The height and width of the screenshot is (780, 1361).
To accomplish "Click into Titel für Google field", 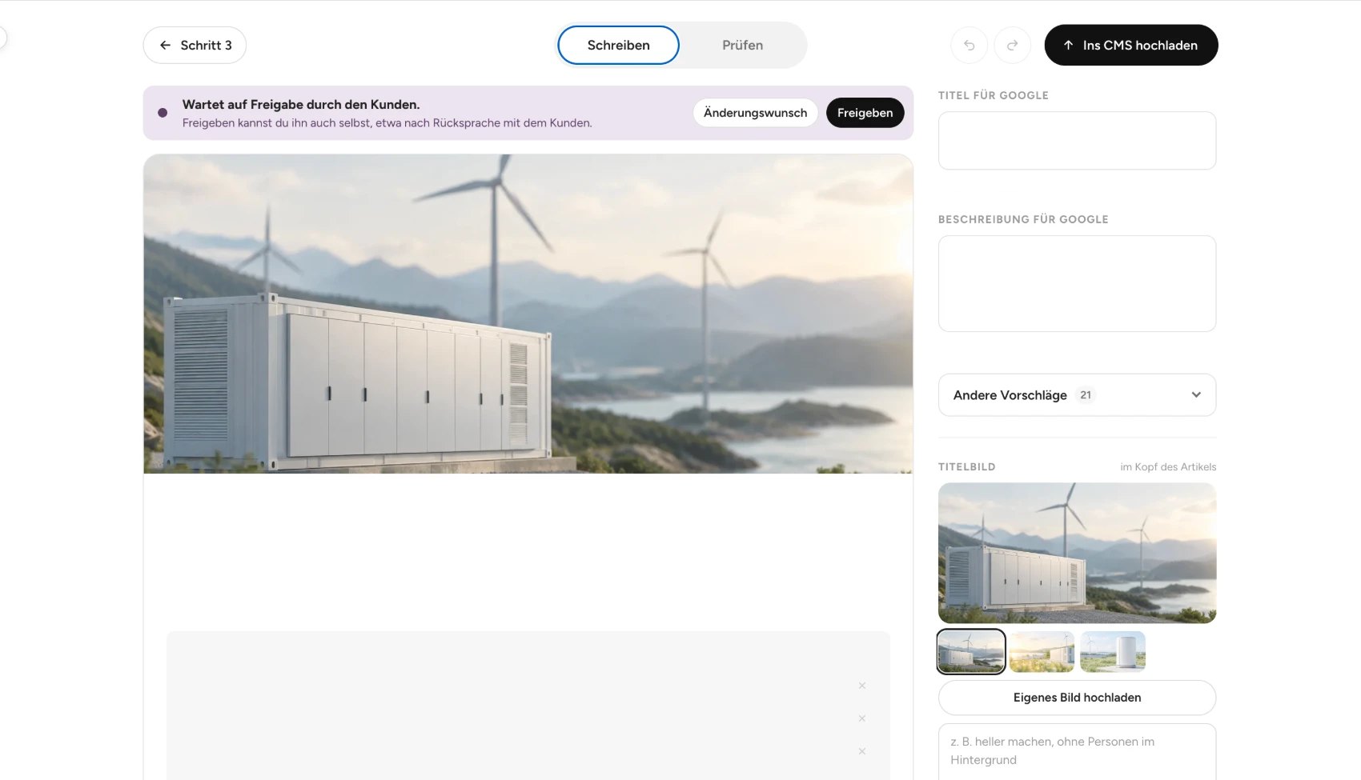I will pyautogui.click(x=1077, y=140).
